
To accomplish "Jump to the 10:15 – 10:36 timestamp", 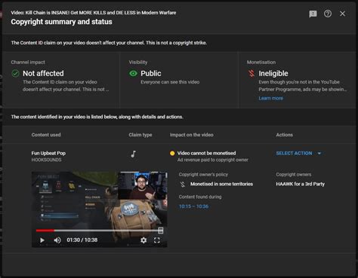I will [x=193, y=206].
